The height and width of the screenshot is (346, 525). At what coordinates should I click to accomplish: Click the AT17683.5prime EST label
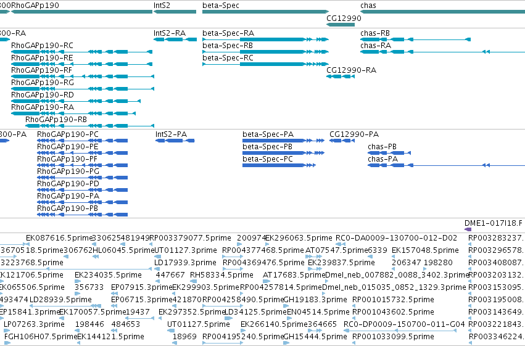pos(294,275)
